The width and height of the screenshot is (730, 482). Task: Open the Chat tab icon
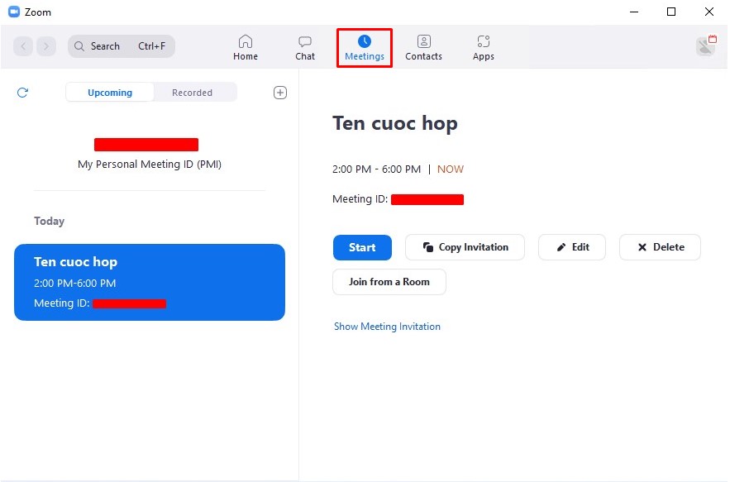tap(305, 41)
